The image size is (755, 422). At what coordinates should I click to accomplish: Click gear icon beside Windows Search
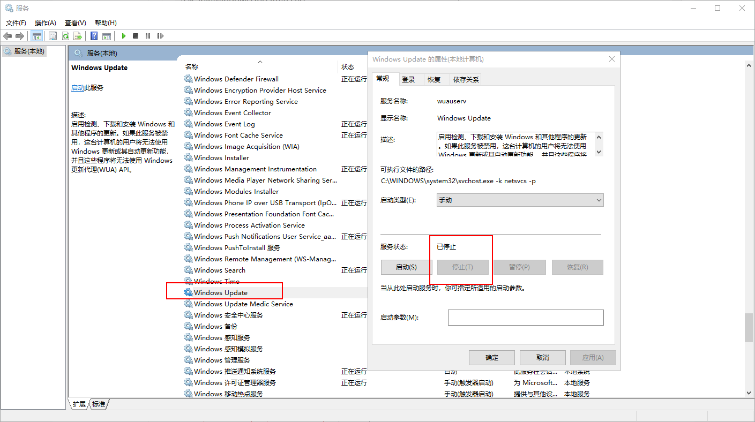tap(189, 270)
